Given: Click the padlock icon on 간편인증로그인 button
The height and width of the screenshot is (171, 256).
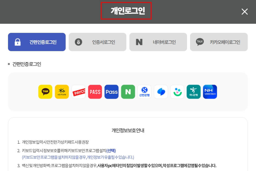Looking at the screenshot, I should 18,42.
